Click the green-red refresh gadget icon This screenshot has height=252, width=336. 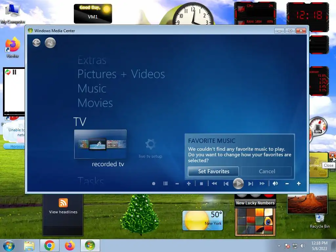coord(8,72)
